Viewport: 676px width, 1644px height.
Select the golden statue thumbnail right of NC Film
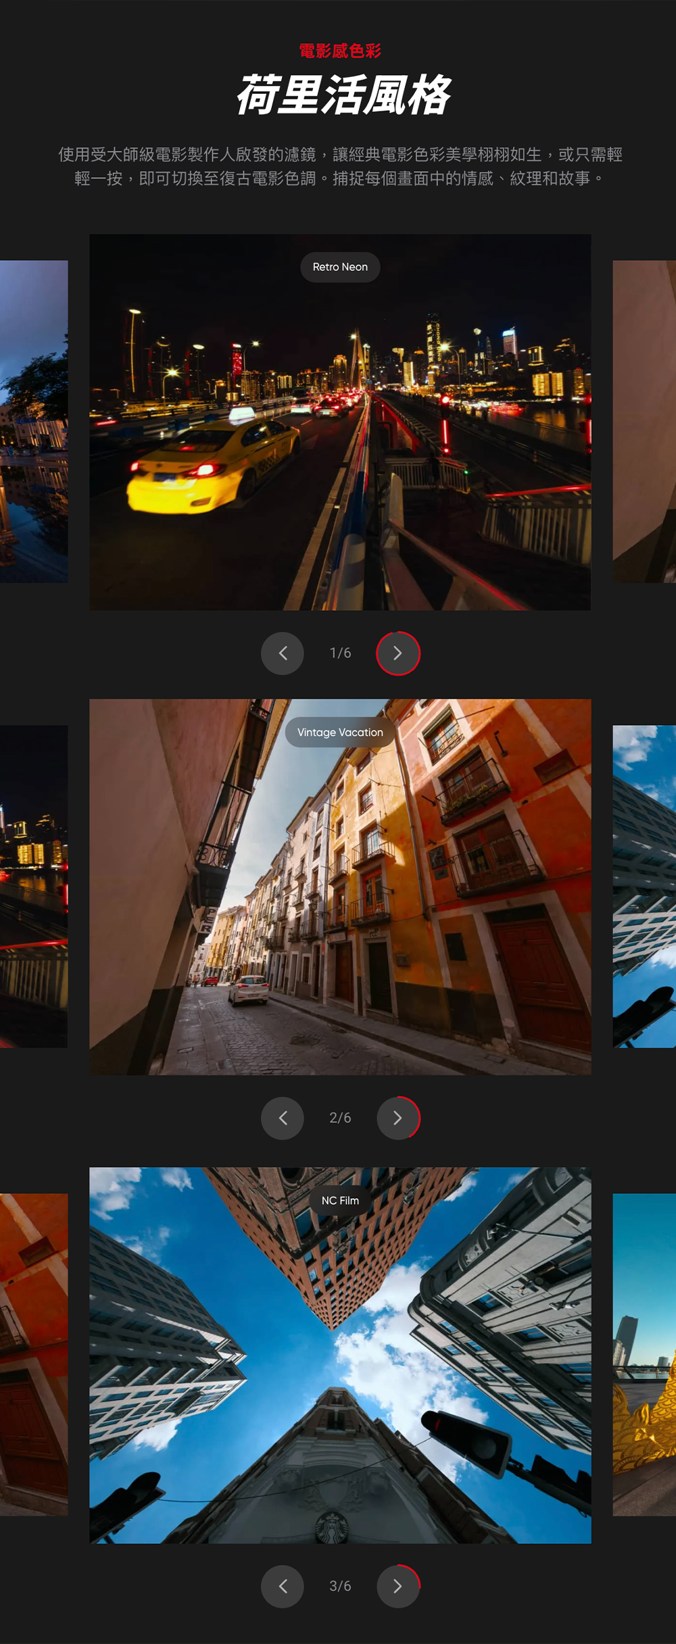[644, 1355]
